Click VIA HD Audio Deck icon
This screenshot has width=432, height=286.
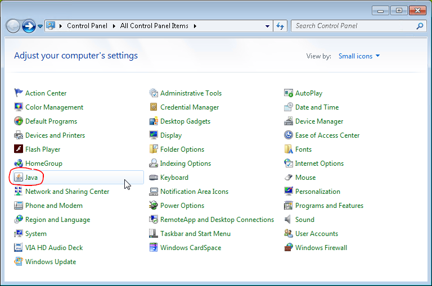19,247
